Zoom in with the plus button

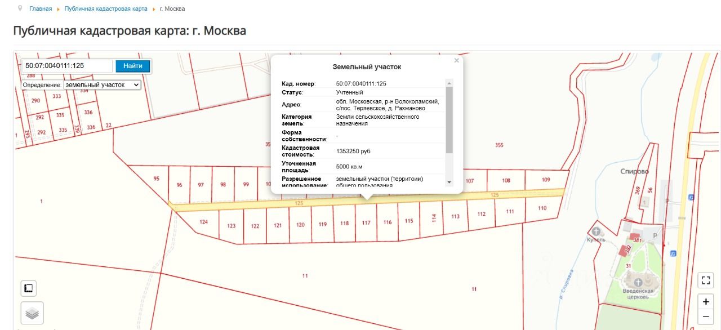[706, 302]
